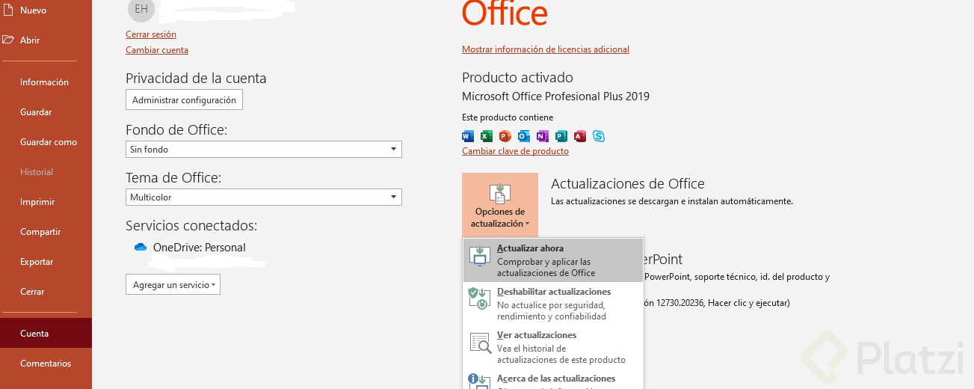Viewport: 974px width, 389px height.
Task: Open the Fondo de Office dropdown
Action: [263, 150]
